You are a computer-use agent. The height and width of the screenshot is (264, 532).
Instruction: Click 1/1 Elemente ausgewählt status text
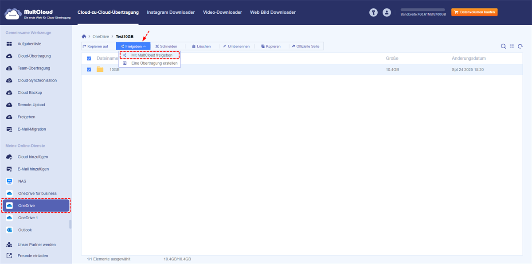click(110, 259)
